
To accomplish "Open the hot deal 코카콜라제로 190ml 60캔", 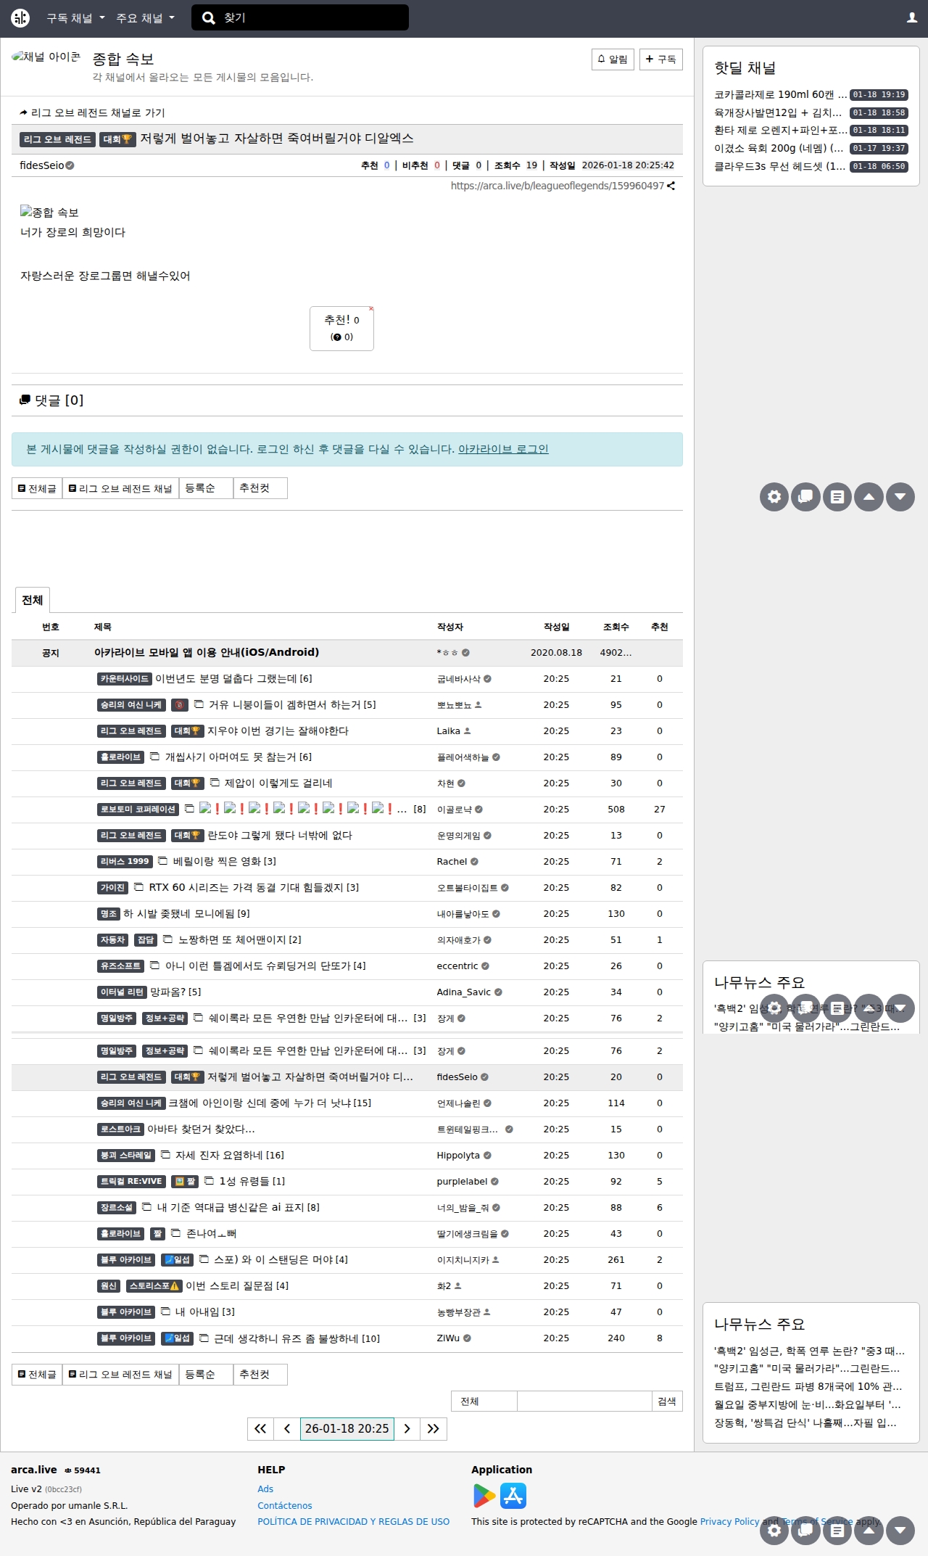I will pos(781,94).
